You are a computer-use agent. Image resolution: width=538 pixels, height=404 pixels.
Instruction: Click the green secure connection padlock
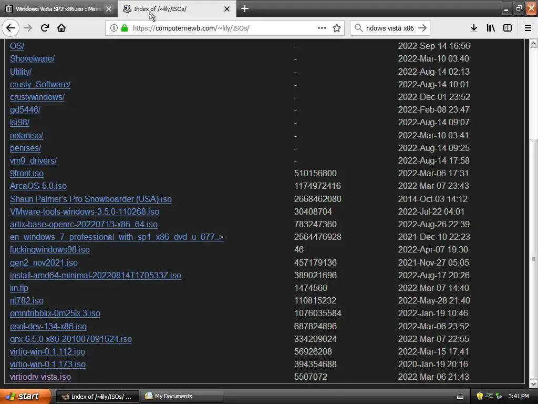click(125, 28)
